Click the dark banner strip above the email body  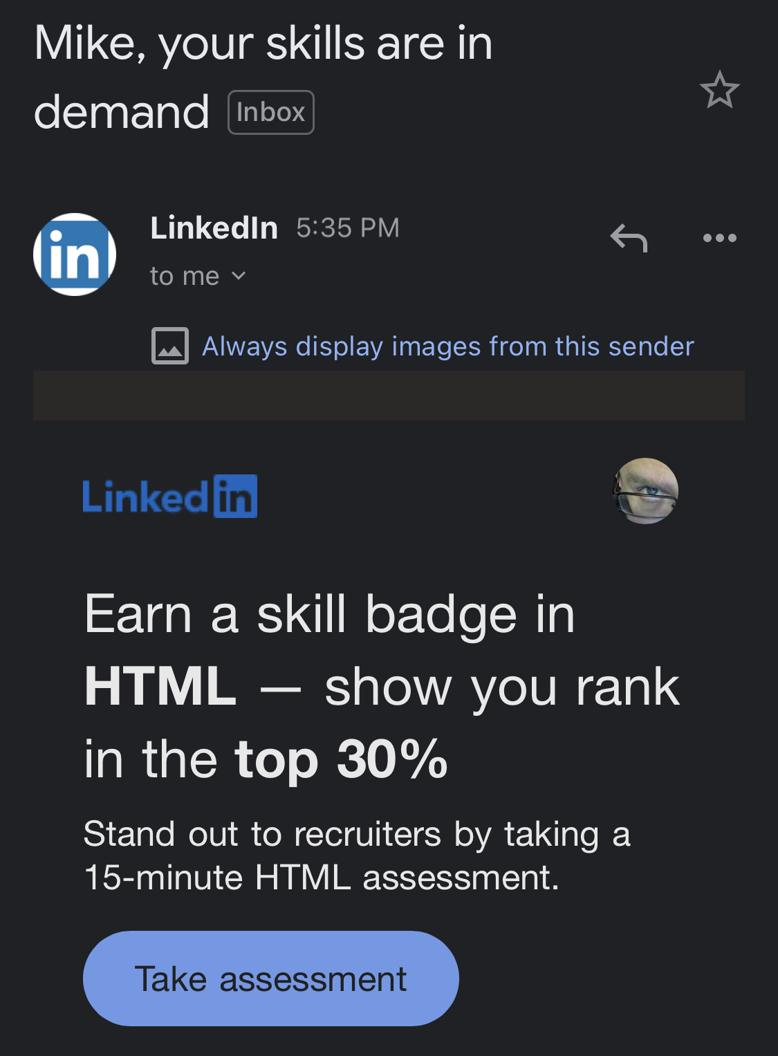(389, 396)
